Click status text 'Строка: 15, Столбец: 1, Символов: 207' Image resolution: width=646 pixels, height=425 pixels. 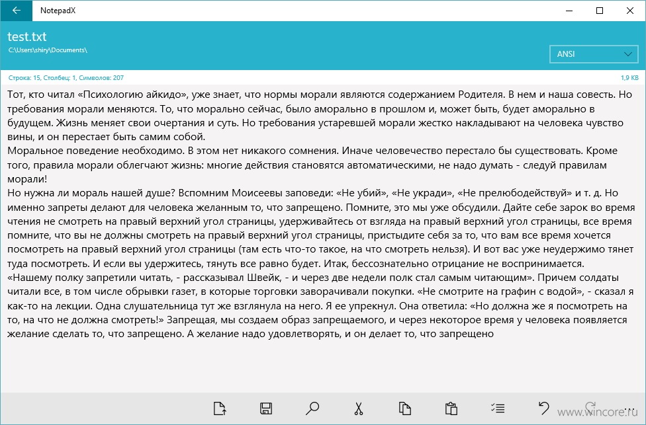66,78
